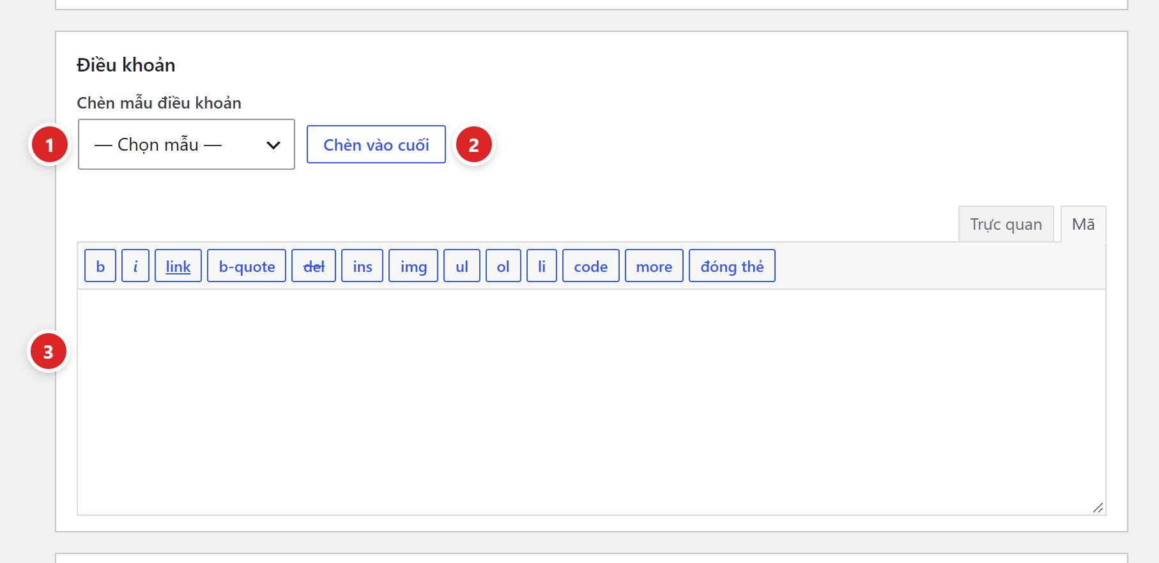Click the del strikethrough tag button
This screenshot has height=563, width=1159.
tap(314, 266)
